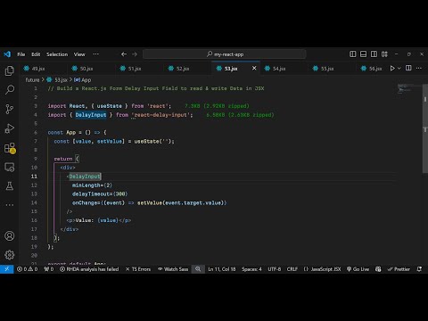Open the Extensions view
428x321 pixels.
click(10, 148)
